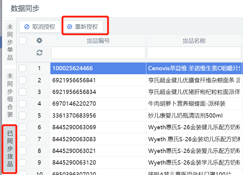The width and height of the screenshot is (243, 175).
Task: Select cell 8445290063120
Action: click(x=98, y=162)
